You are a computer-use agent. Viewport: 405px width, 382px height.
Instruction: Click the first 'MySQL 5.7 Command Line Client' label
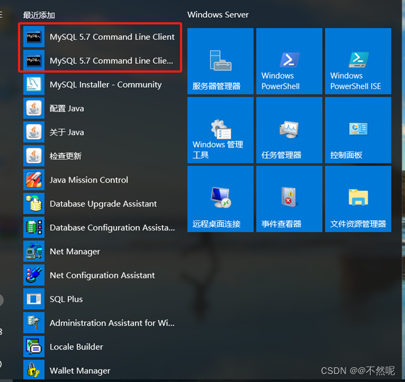point(112,37)
